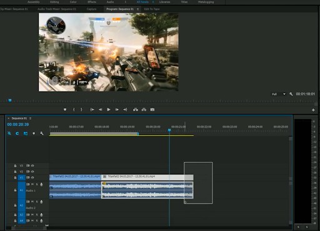The image size is (320, 231).
Task: Enable voice-over record on track A2
Action: [x=41, y=202]
